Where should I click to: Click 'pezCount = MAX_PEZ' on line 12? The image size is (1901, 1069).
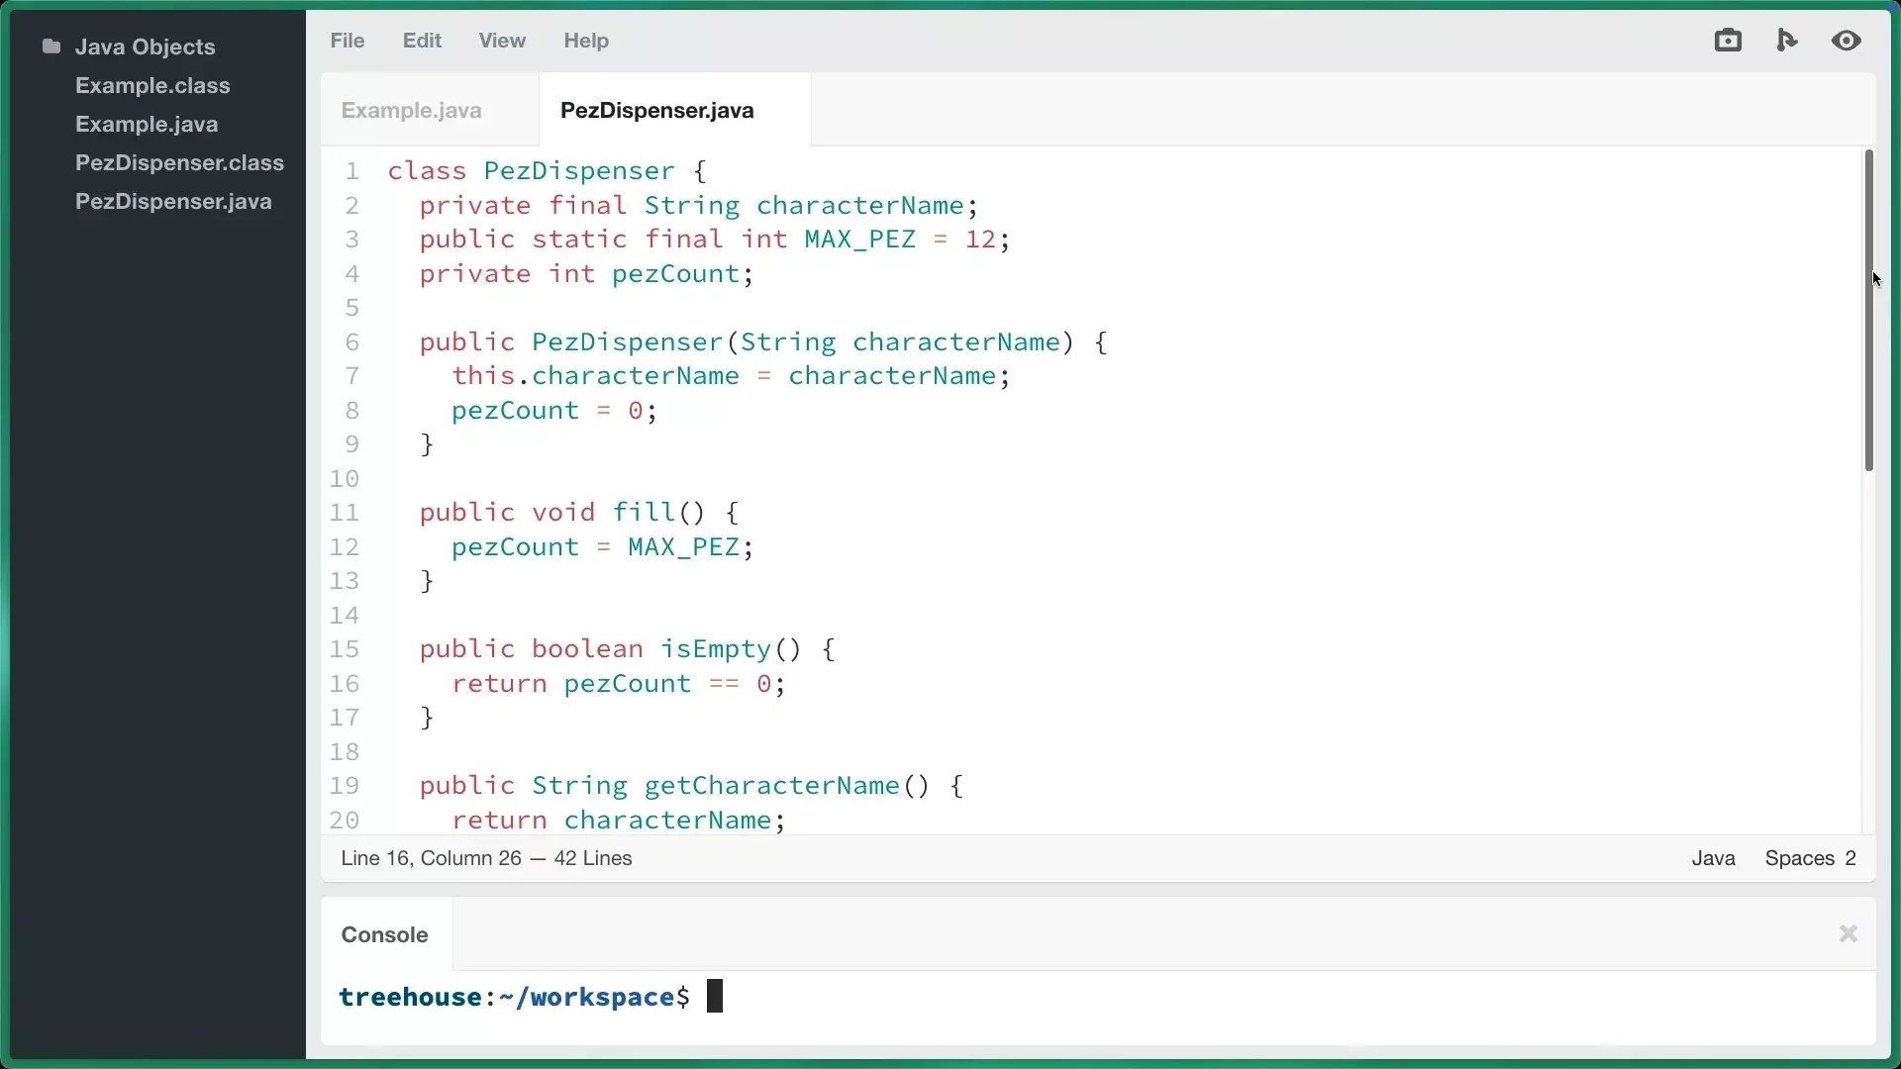coord(595,546)
